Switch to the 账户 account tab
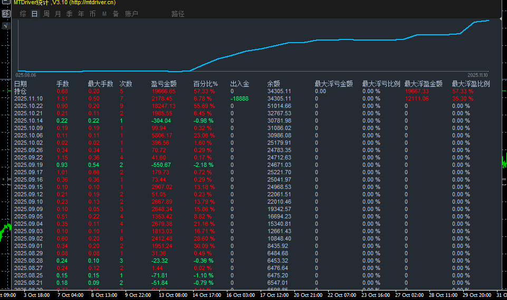This screenshot has height=300, width=507. (131, 14)
